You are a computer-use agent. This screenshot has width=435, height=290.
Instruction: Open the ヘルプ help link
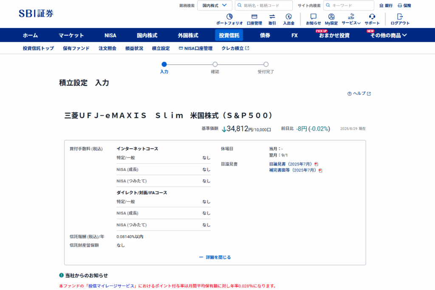coord(359,94)
